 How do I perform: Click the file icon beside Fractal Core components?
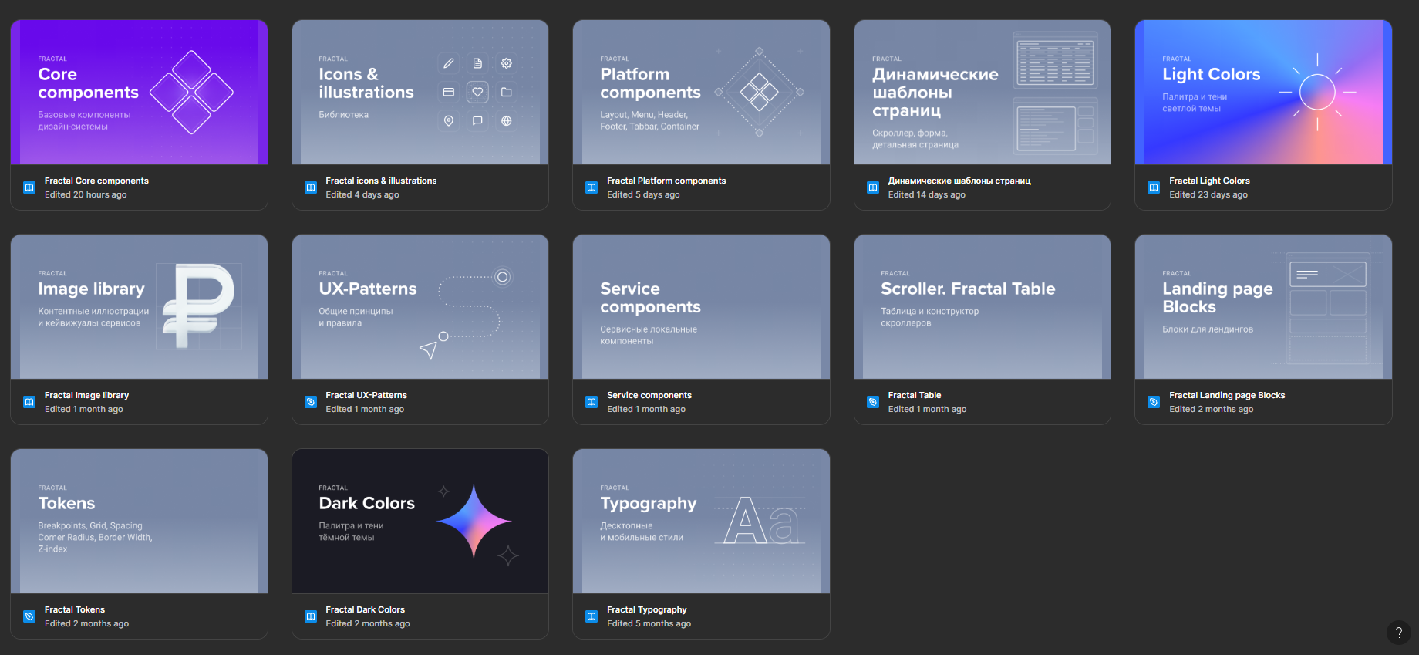click(29, 187)
